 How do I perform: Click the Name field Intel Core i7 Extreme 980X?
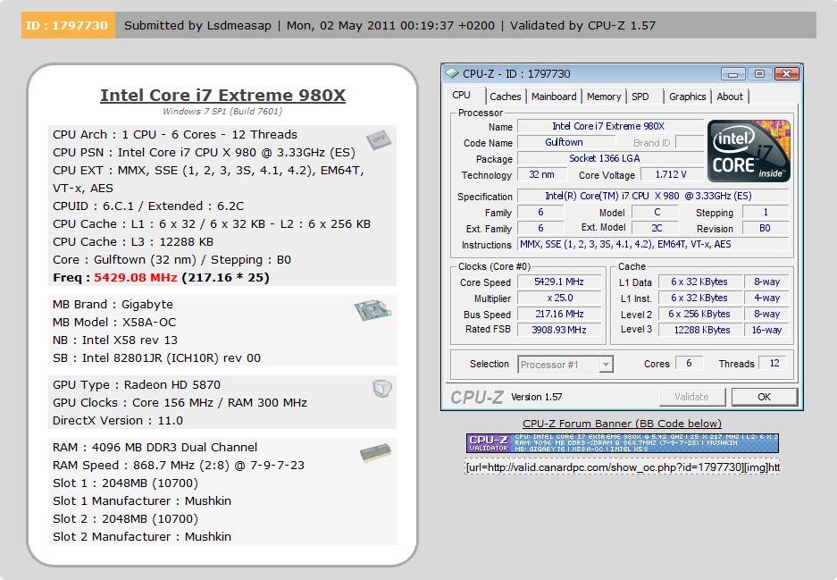[609, 127]
